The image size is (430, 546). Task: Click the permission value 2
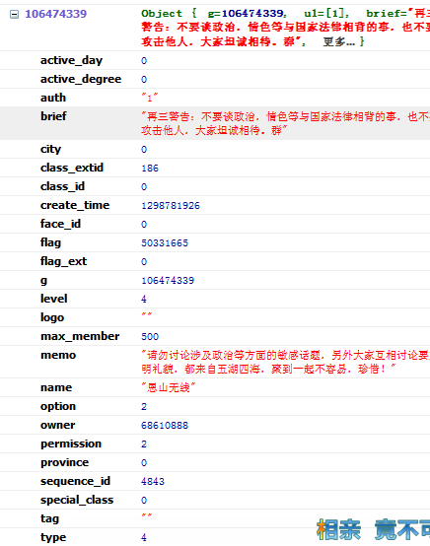click(144, 444)
